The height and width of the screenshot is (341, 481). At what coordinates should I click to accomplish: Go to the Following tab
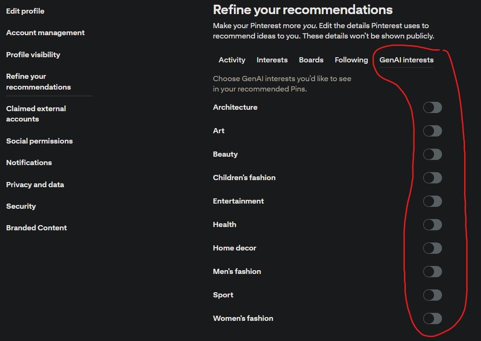pos(351,60)
